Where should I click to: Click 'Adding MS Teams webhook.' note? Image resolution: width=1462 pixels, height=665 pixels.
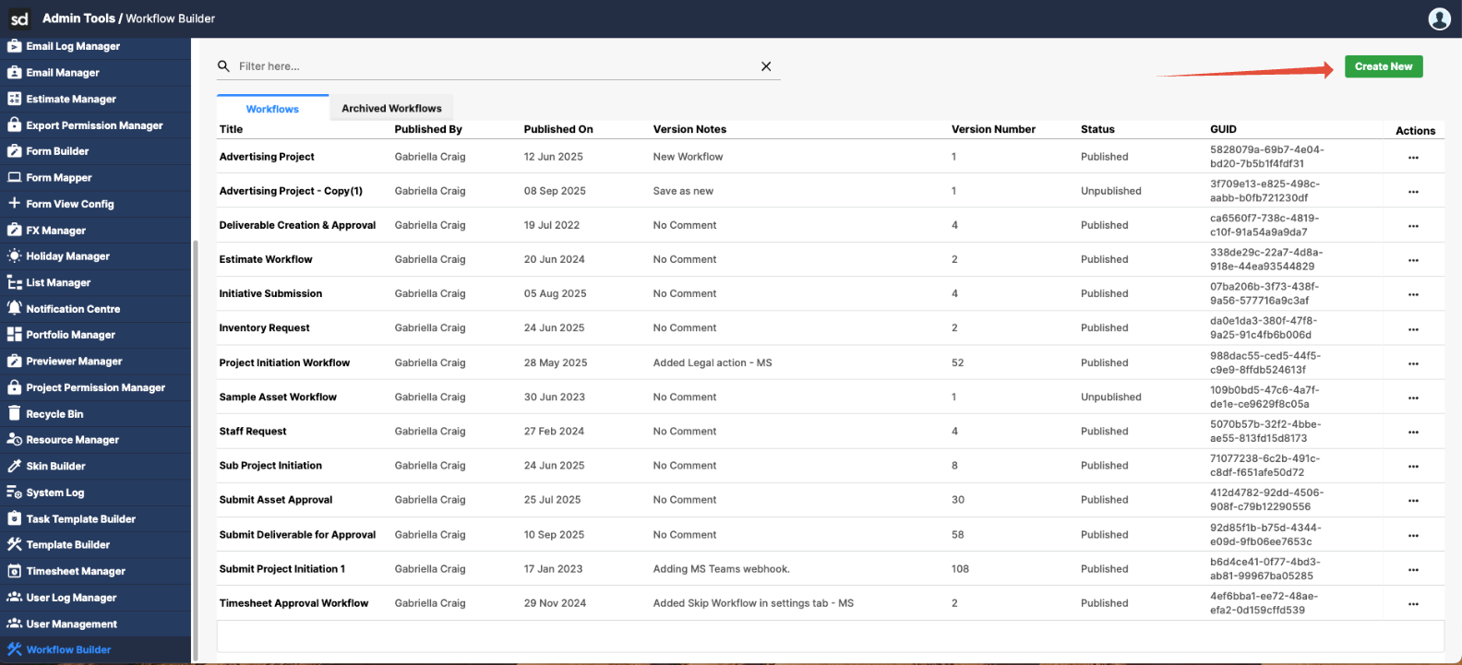tap(721, 569)
